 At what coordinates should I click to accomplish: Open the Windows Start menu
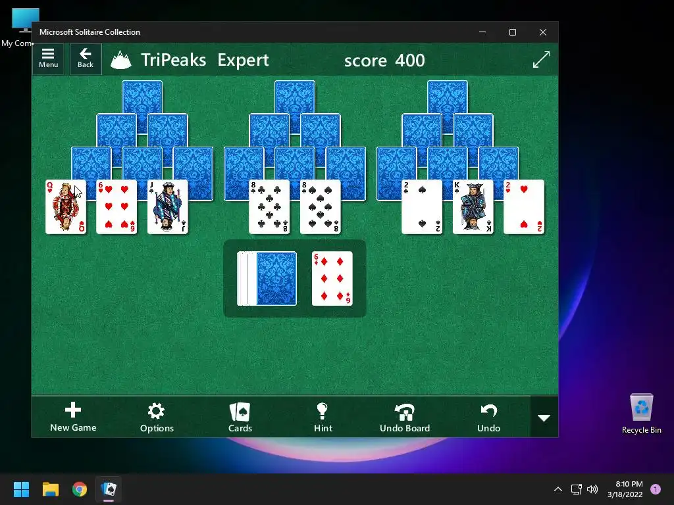(x=21, y=489)
